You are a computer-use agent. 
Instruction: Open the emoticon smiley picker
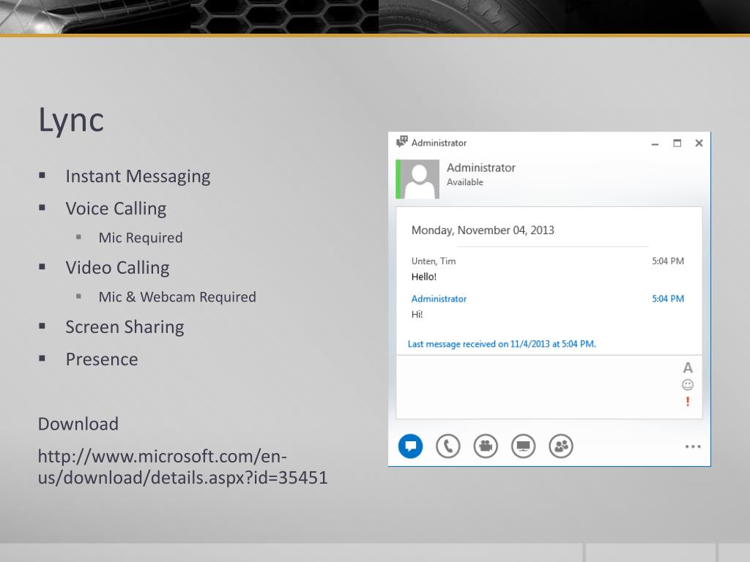click(688, 385)
